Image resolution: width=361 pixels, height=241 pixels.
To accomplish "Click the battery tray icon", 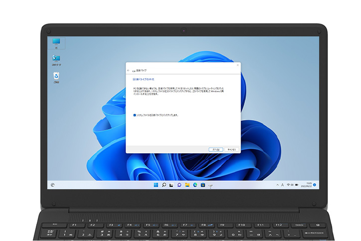I will pyautogui.click(x=297, y=185).
